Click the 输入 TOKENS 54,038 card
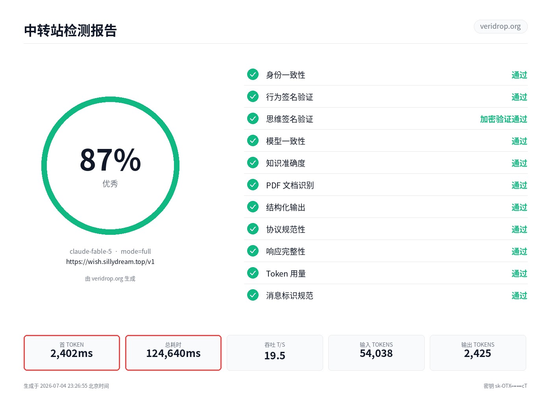This screenshot has width=551, height=394. click(376, 353)
